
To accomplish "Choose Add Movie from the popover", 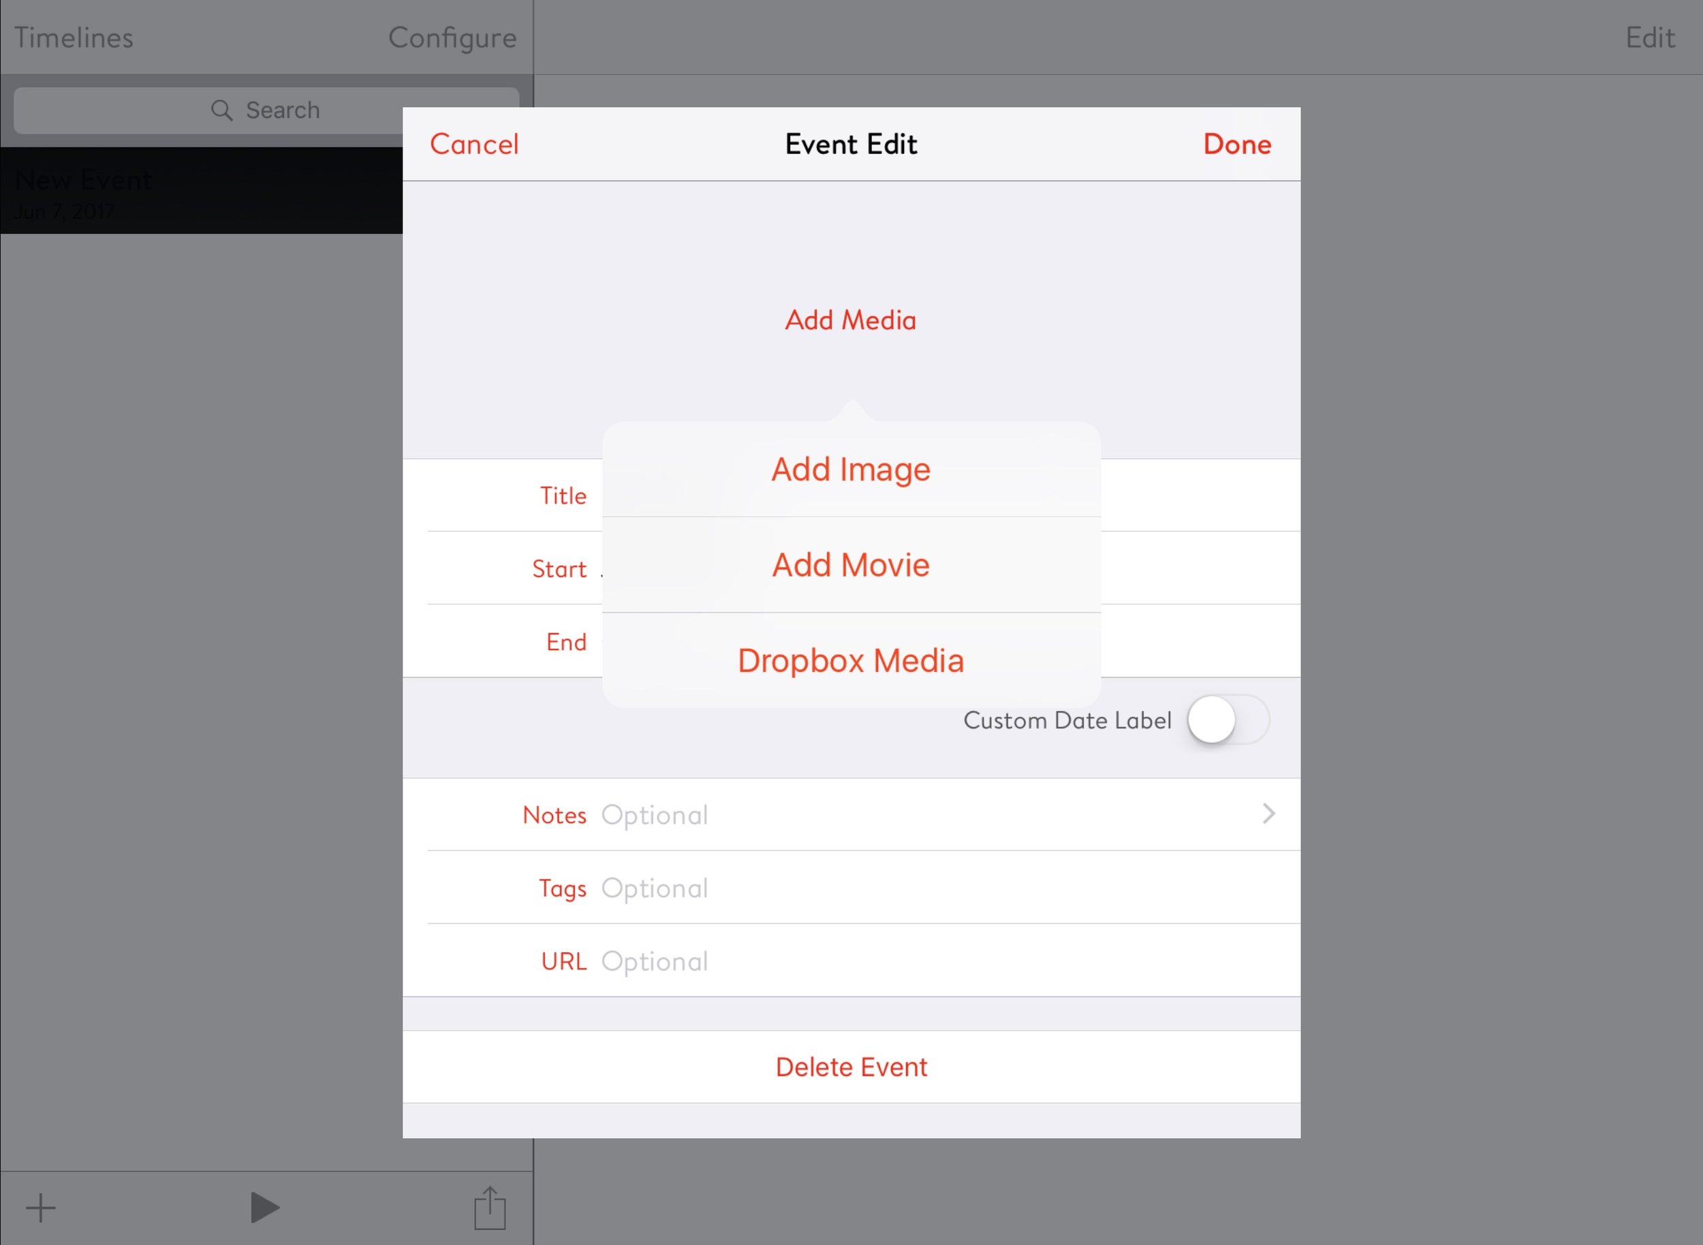I will (x=851, y=565).
